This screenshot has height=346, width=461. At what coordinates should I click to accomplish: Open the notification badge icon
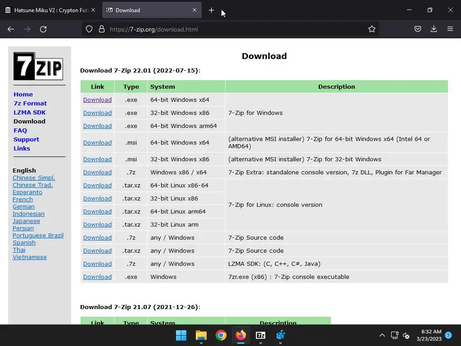point(448,335)
